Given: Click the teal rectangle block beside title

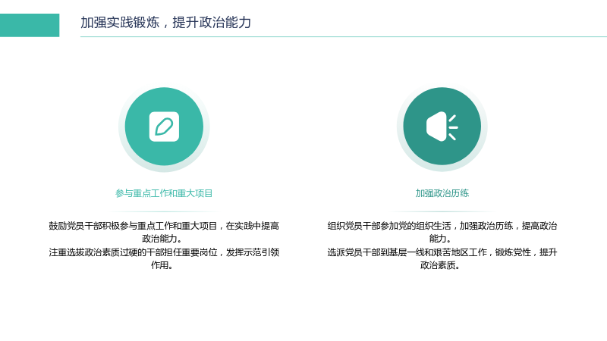Looking at the screenshot, I should click(30, 25).
